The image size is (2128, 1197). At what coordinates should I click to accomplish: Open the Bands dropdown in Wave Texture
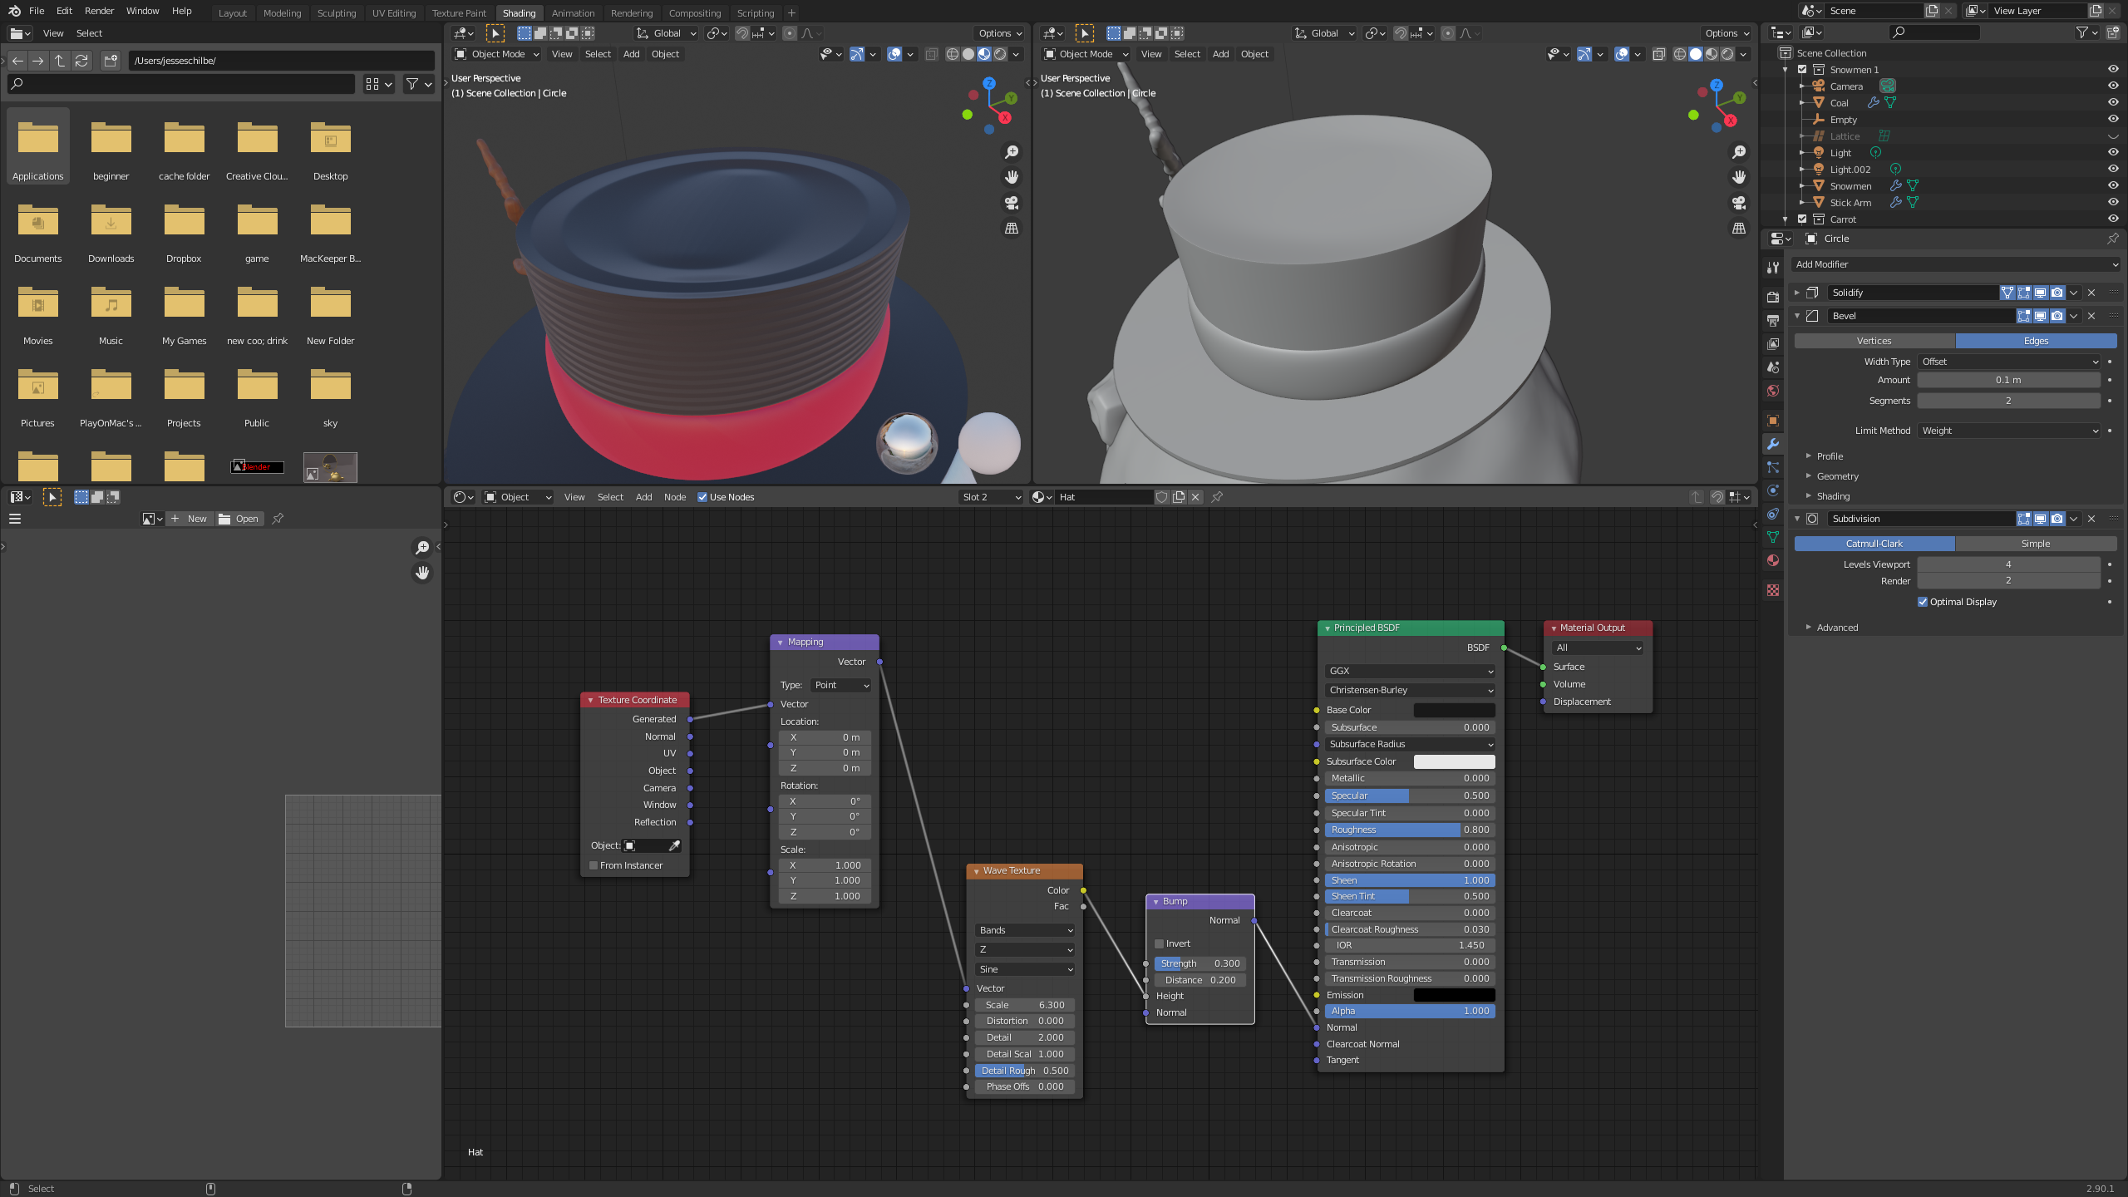(x=1025, y=930)
